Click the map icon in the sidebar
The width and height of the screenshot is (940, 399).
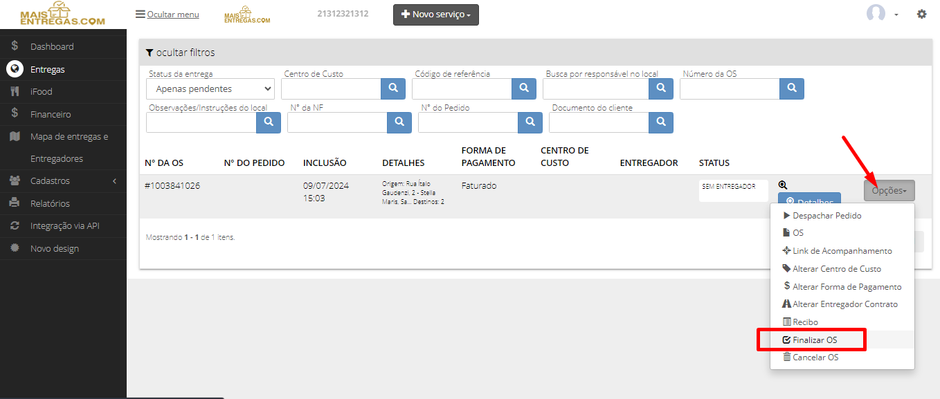15,136
